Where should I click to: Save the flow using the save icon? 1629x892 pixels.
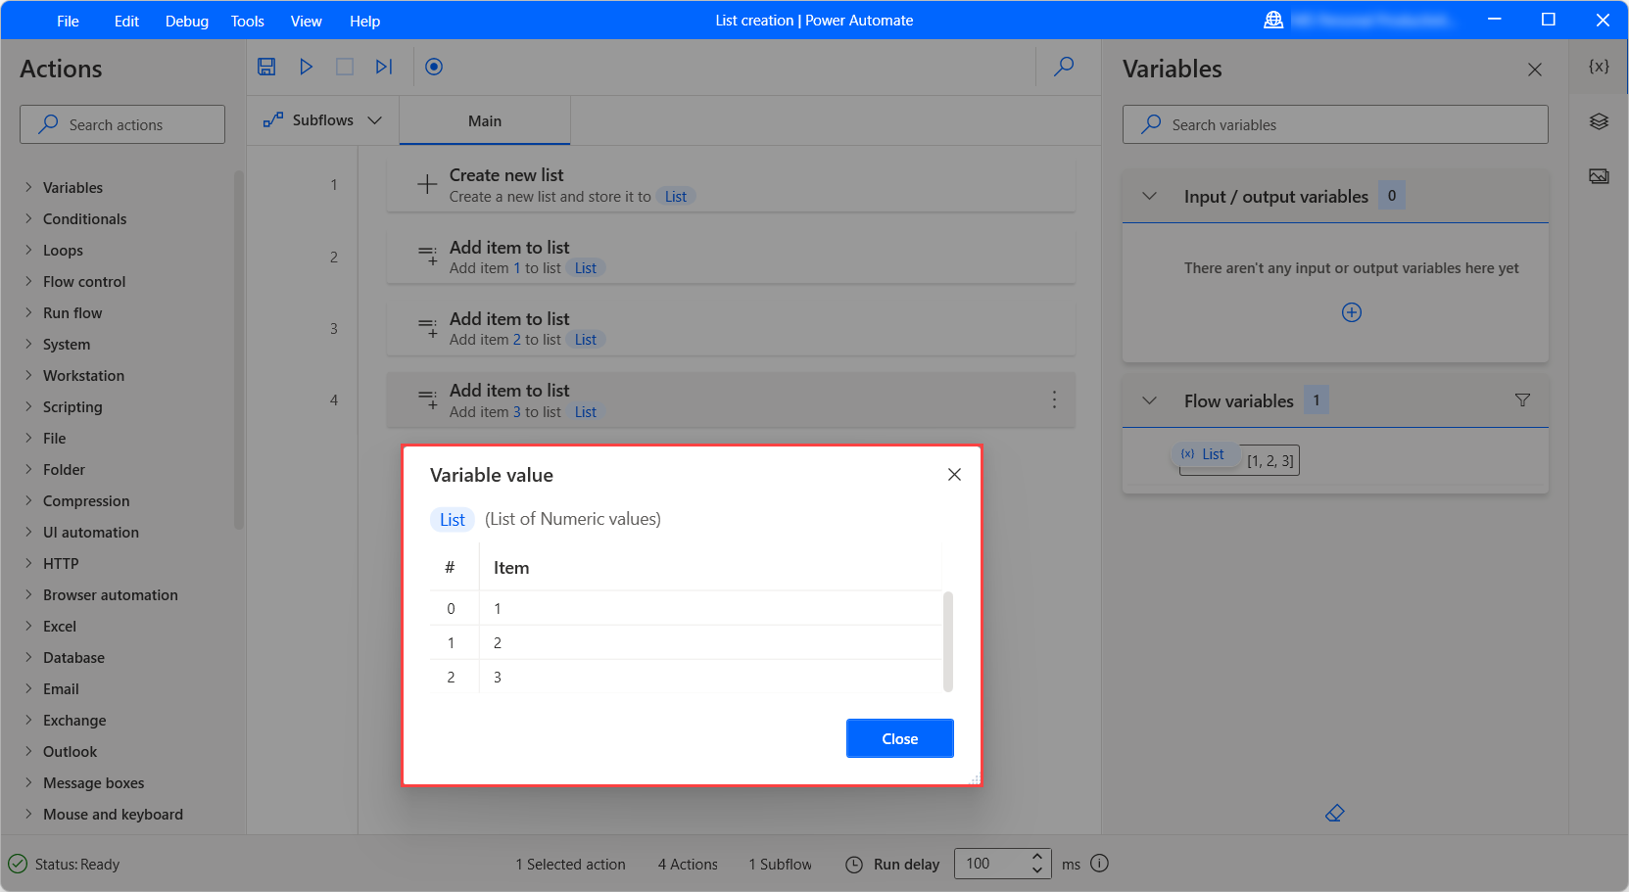coord(266,67)
